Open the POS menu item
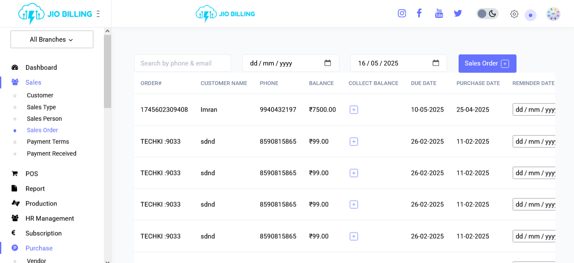574x263 pixels. click(x=32, y=174)
